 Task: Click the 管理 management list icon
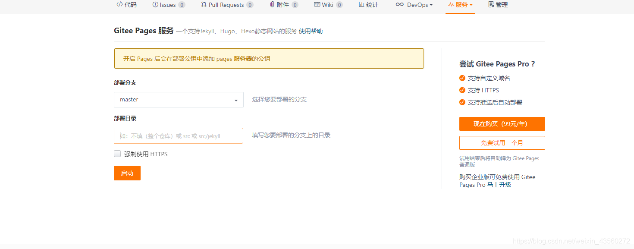491,5
